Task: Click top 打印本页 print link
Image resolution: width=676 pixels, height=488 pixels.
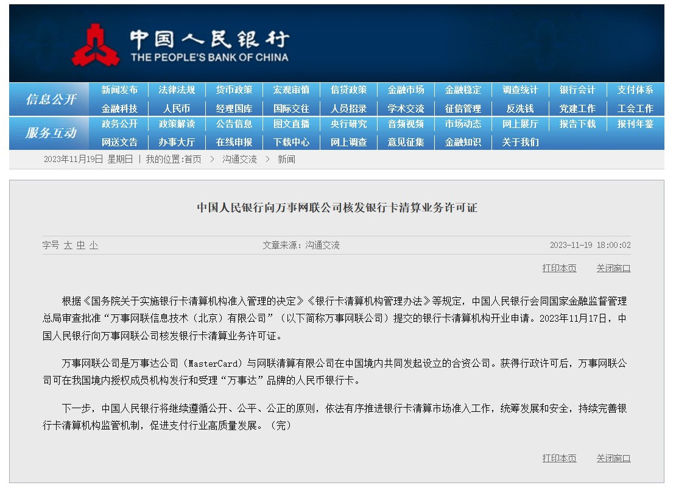Action: (x=559, y=268)
